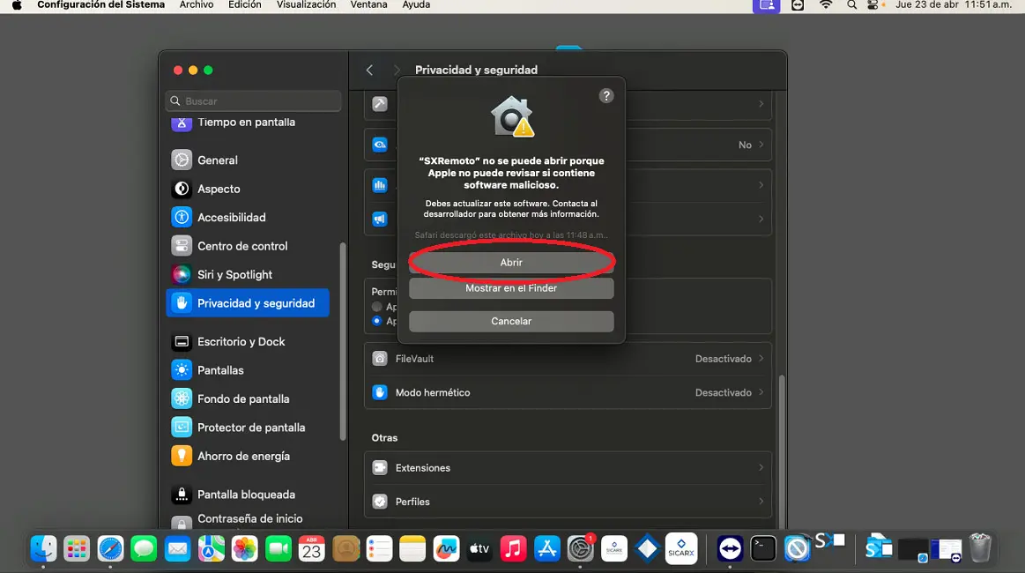
Task: Open System Settings icon with badge
Action: pyautogui.click(x=581, y=549)
